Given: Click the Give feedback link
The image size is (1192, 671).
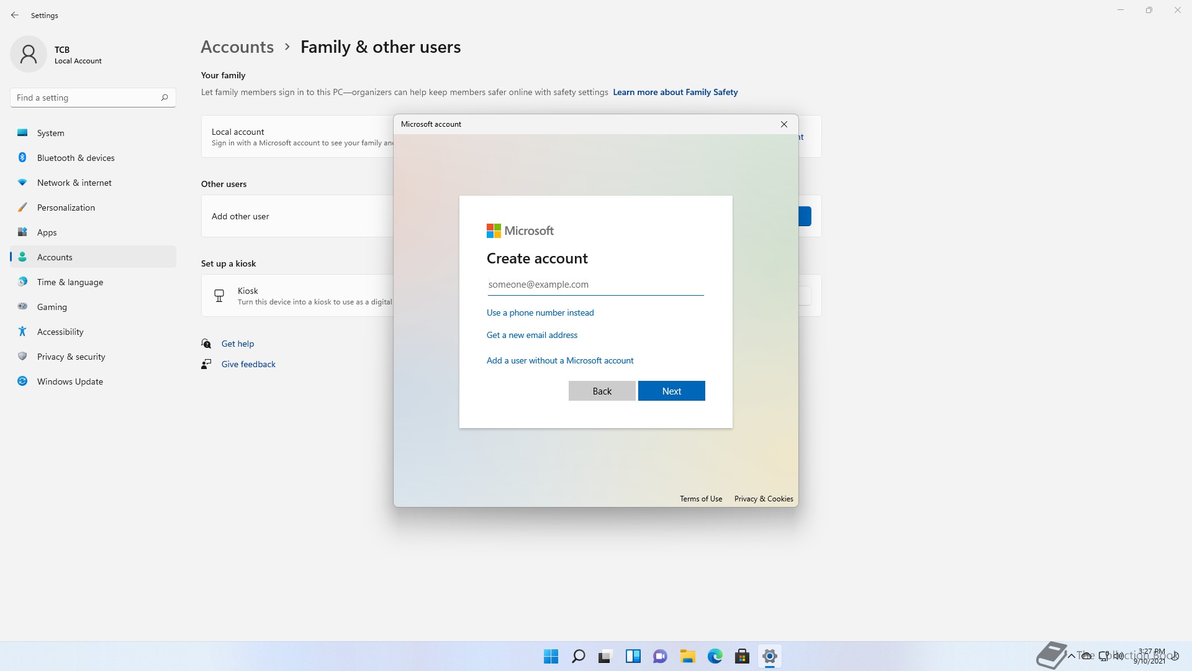Looking at the screenshot, I should coord(248,364).
